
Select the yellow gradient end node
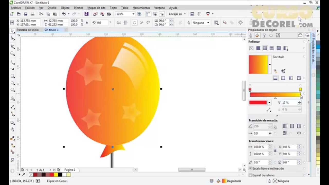(x=300, y=90)
